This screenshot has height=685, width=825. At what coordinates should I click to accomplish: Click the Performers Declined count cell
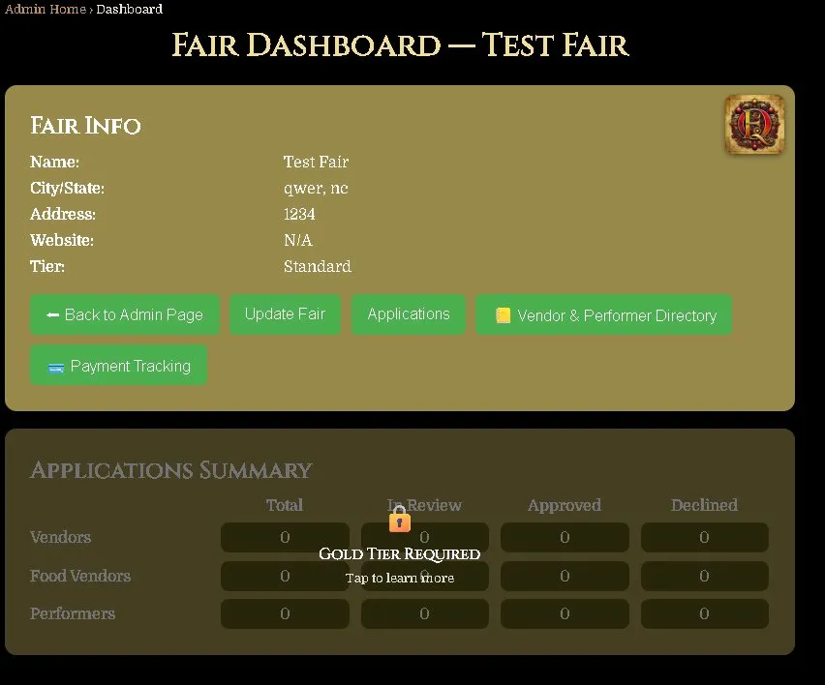tap(704, 613)
